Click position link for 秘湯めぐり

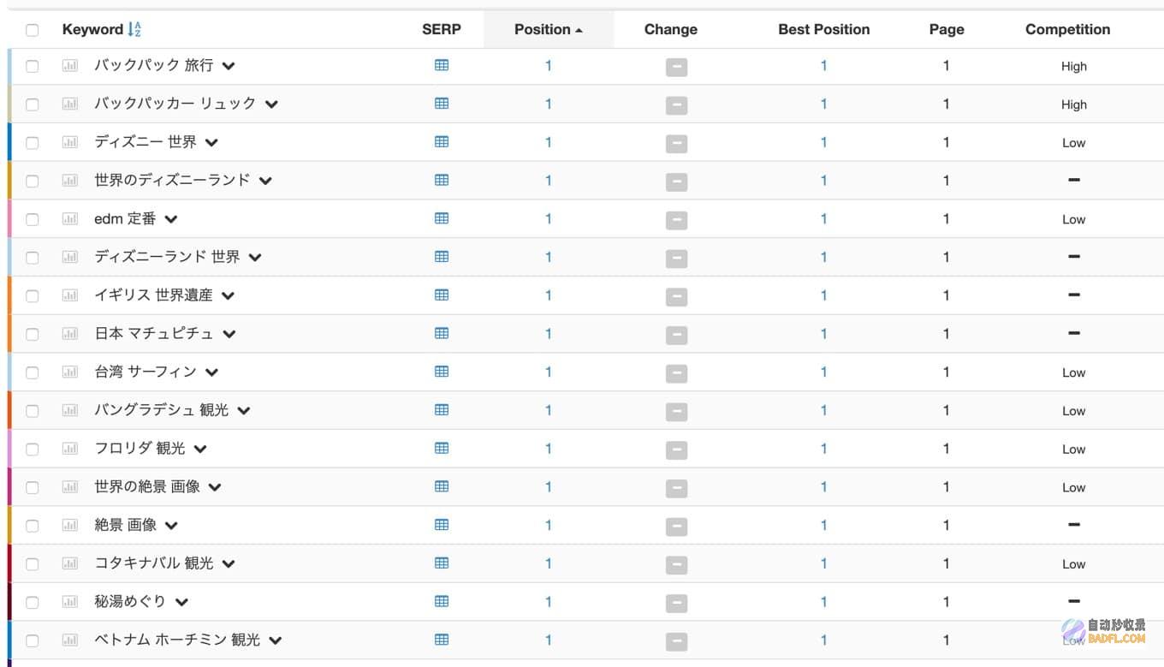click(549, 602)
